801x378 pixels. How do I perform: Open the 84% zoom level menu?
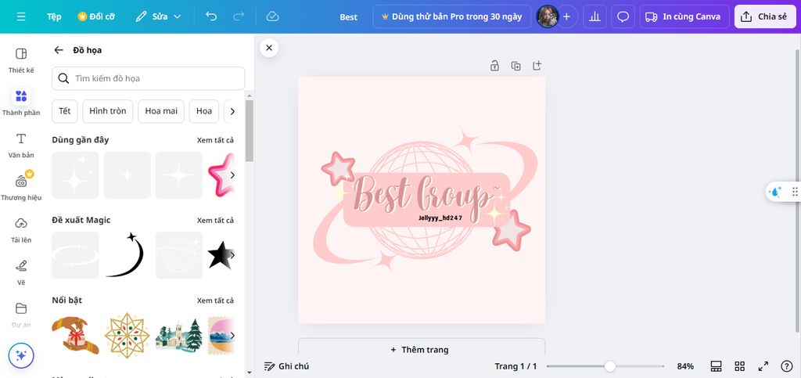685,366
